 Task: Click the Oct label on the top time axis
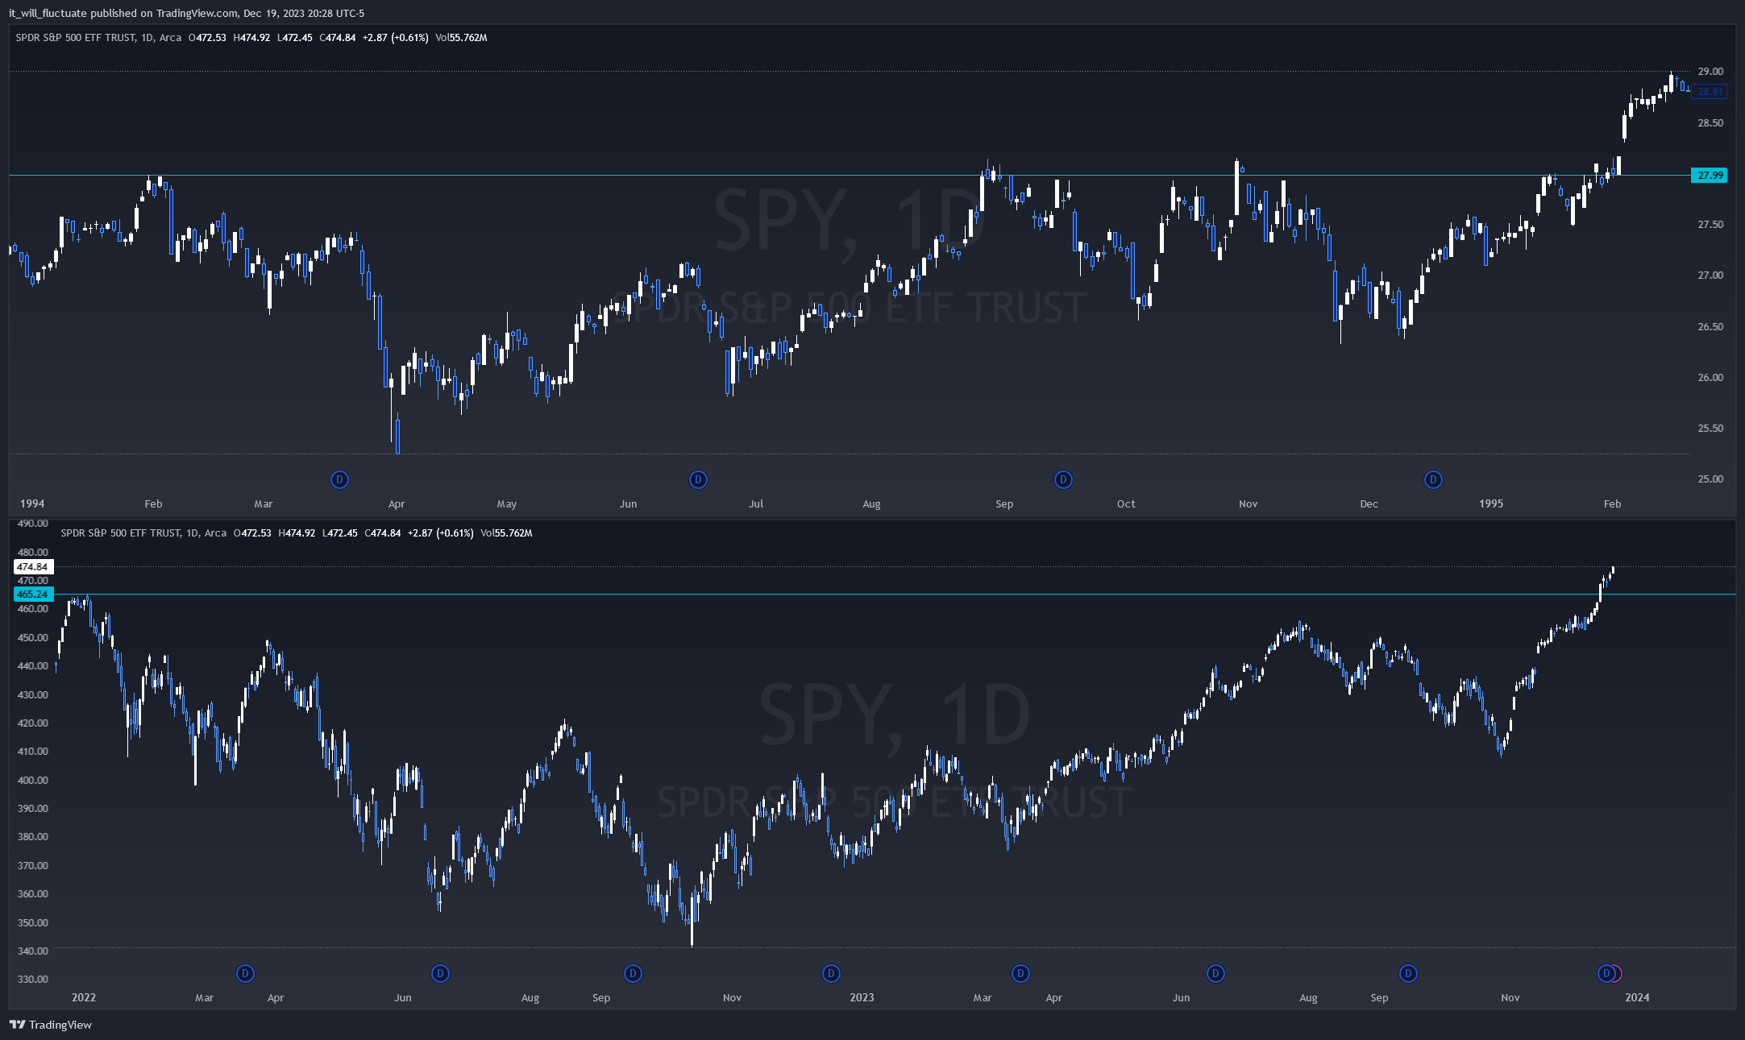pyautogui.click(x=1126, y=504)
